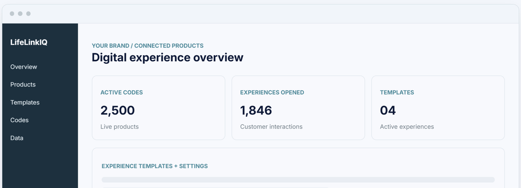
Task: Go to Products in the sidebar
Action: click(x=23, y=85)
